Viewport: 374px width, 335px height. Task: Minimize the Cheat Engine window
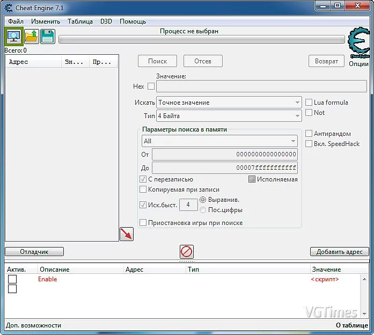coord(323,6)
